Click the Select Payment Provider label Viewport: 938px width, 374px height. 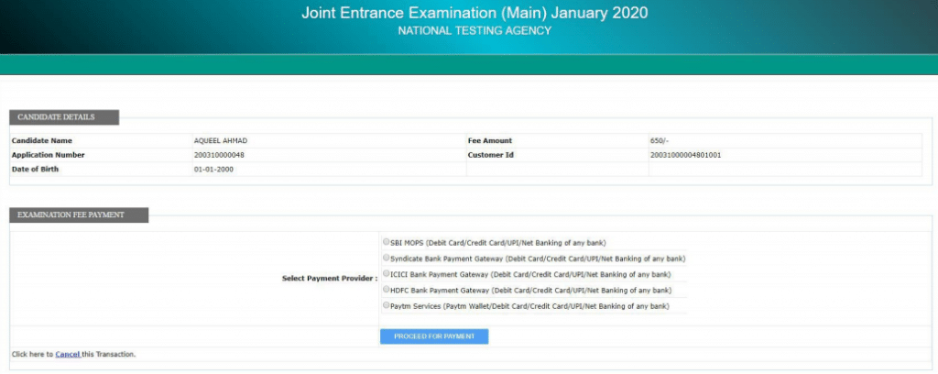[x=329, y=277]
